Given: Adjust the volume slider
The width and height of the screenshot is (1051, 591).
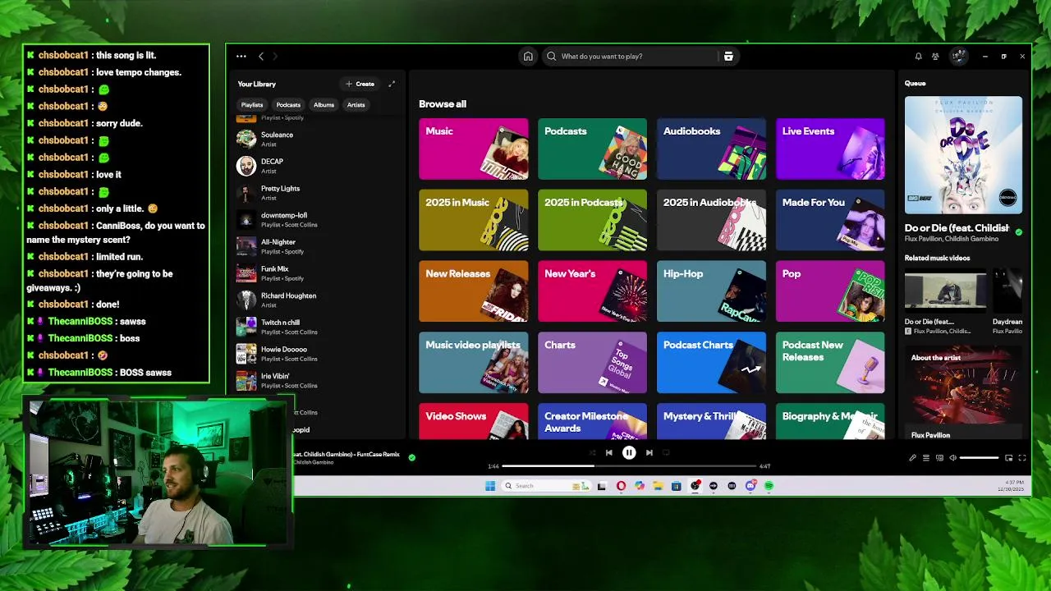Looking at the screenshot, I should pyautogui.click(x=979, y=458).
